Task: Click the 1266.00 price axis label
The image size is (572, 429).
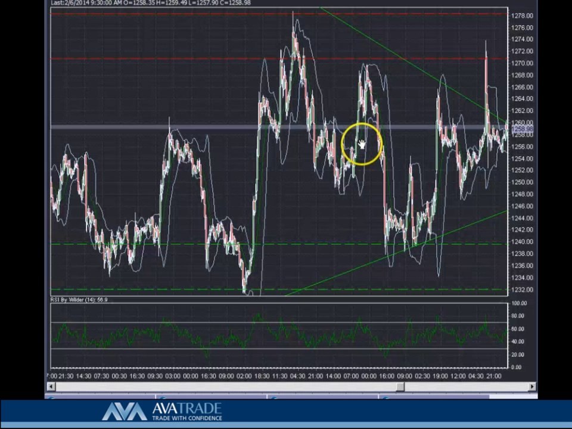Action: coord(523,87)
